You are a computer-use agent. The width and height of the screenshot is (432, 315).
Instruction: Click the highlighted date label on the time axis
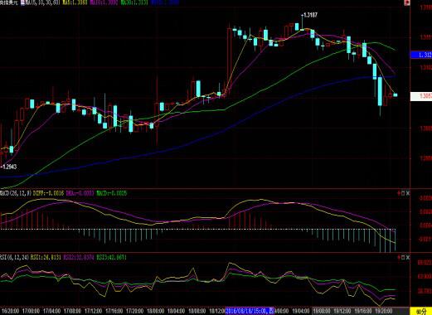(250, 311)
